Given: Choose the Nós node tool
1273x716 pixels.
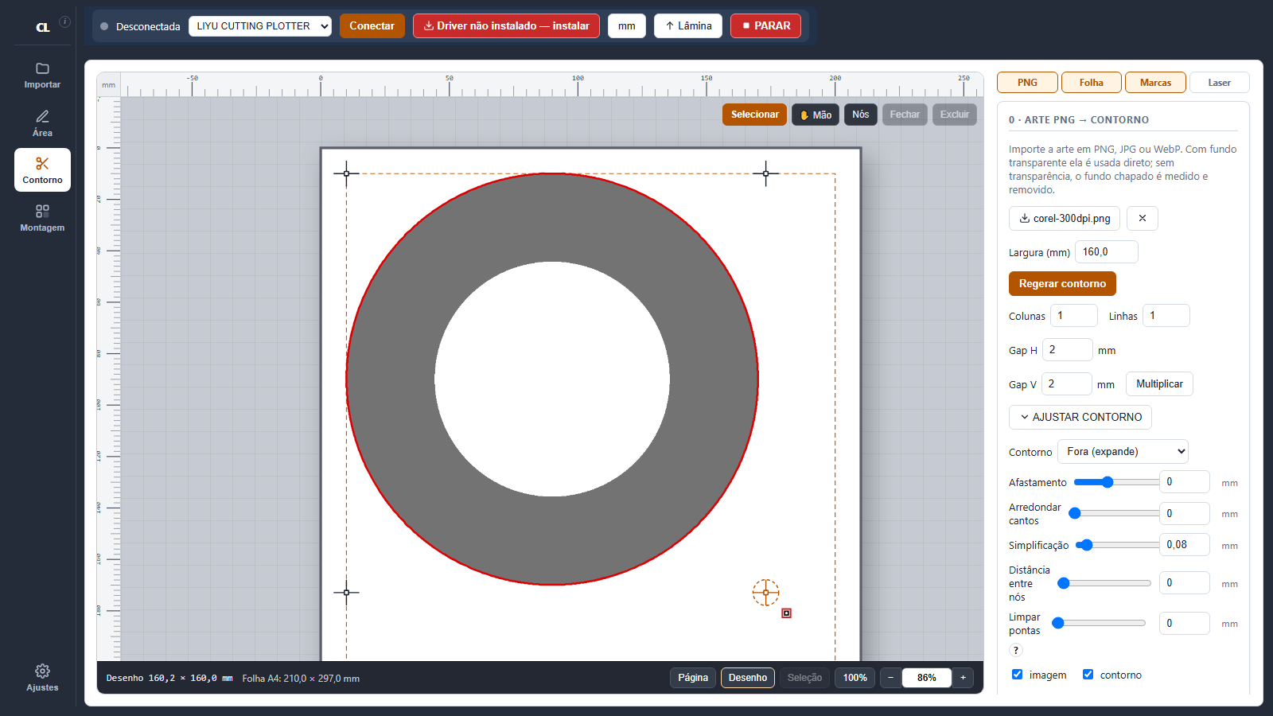Looking at the screenshot, I should click(860, 115).
